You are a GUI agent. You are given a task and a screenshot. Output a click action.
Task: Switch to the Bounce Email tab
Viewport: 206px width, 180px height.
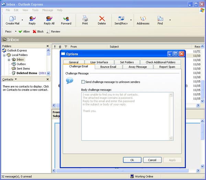(x=108, y=67)
